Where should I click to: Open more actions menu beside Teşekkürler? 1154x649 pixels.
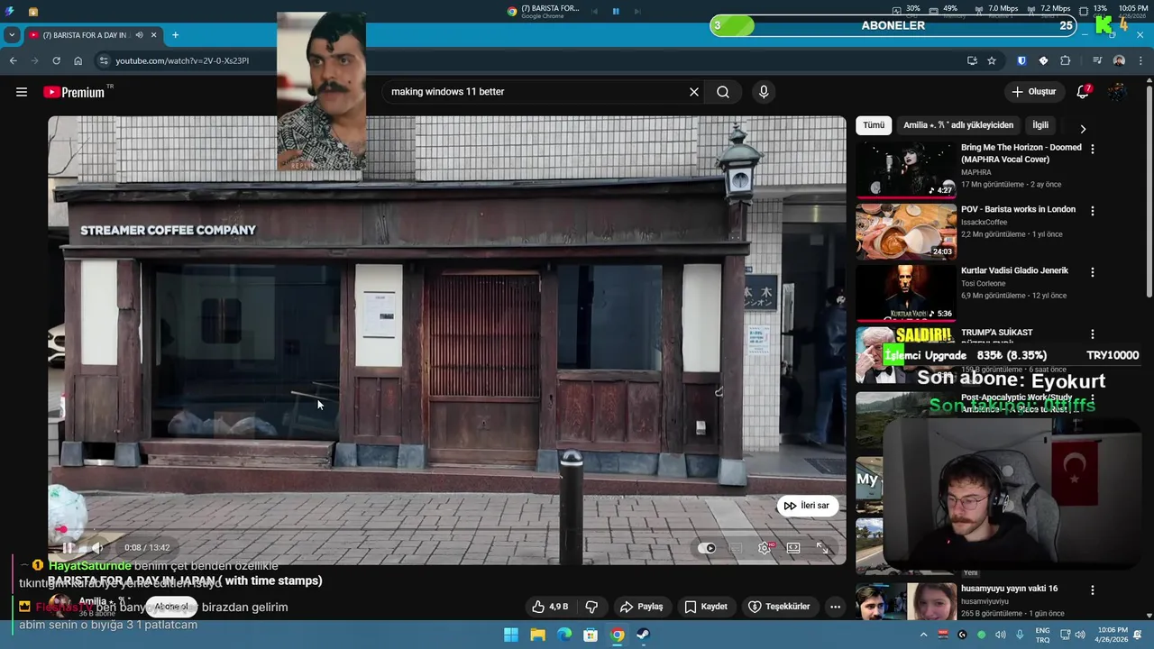835,607
